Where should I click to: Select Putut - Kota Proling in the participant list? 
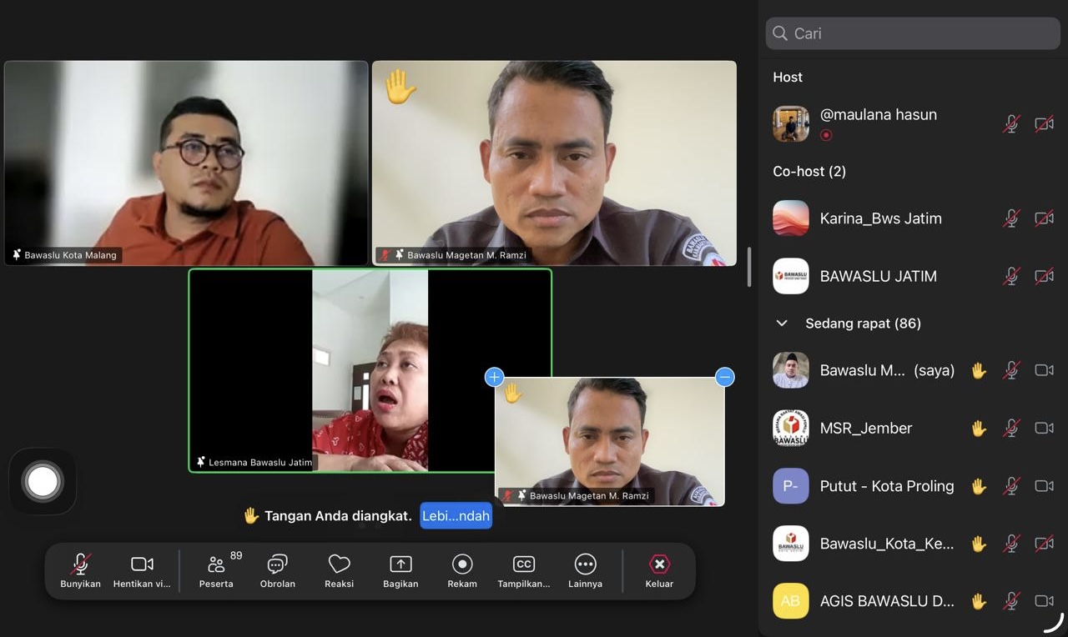pyautogui.click(x=886, y=486)
